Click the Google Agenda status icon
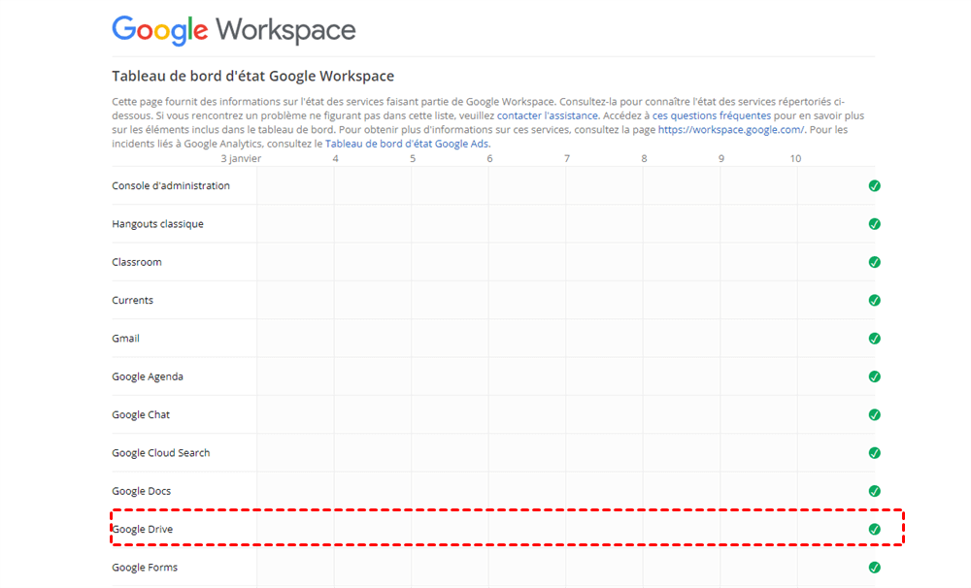 pos(874,376)
